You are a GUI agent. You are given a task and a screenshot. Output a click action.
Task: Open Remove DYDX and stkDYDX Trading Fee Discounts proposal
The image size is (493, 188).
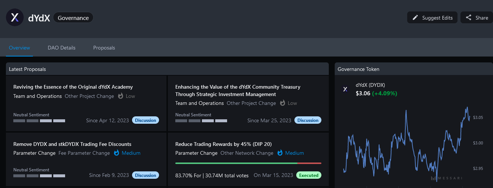(x=72, y=144)
